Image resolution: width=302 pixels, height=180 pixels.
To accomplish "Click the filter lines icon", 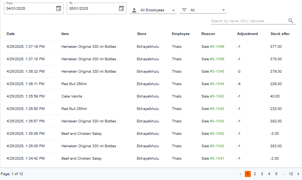I will (x=184, y=10).
